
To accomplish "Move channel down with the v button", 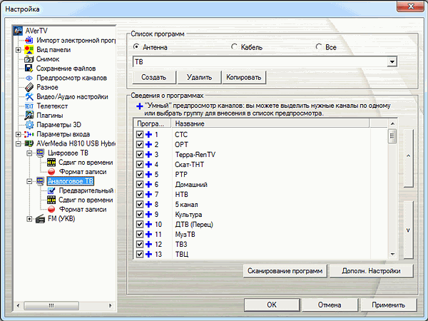I will coord(408,230).
